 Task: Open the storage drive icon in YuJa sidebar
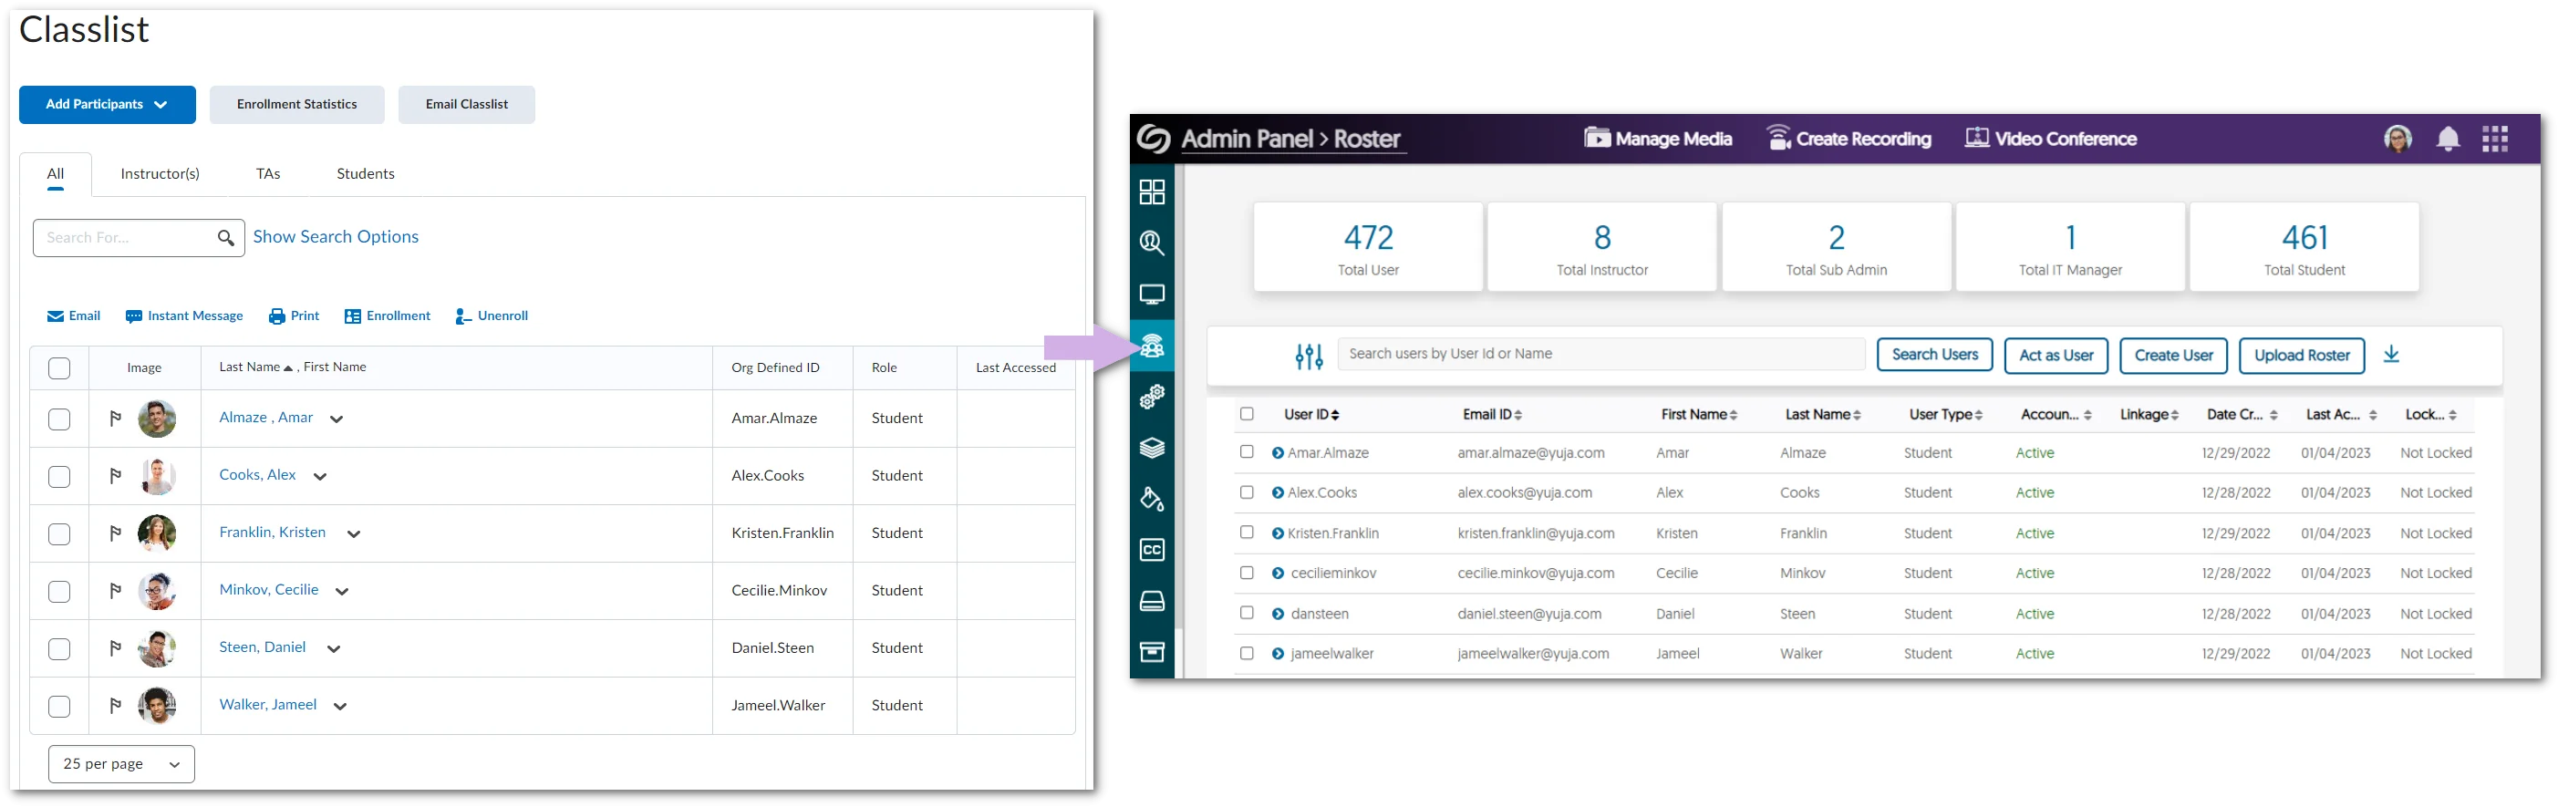point(1152,601)
